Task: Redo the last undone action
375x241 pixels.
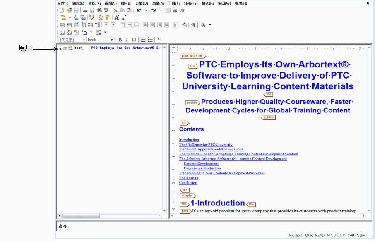Action: tap(154, 10)
